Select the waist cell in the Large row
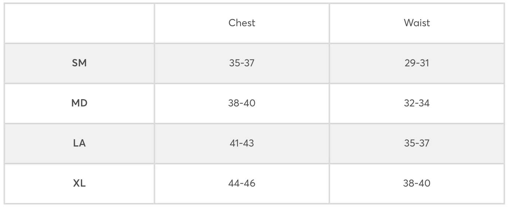This screenshot has width=508, height=207. [x=417, y=144]
